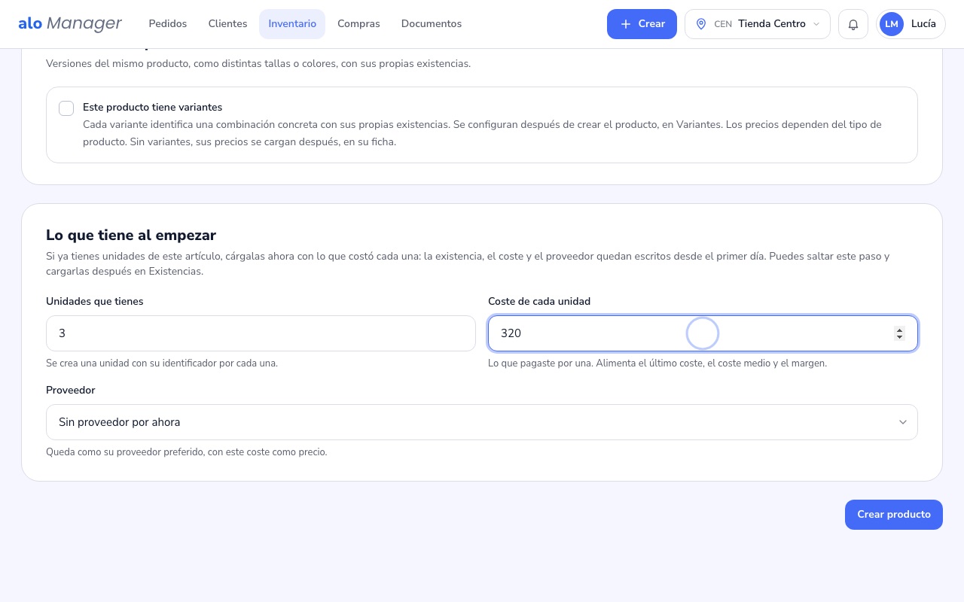
Task: Select the Inventario nav item
Action: (x=292, y=24)
